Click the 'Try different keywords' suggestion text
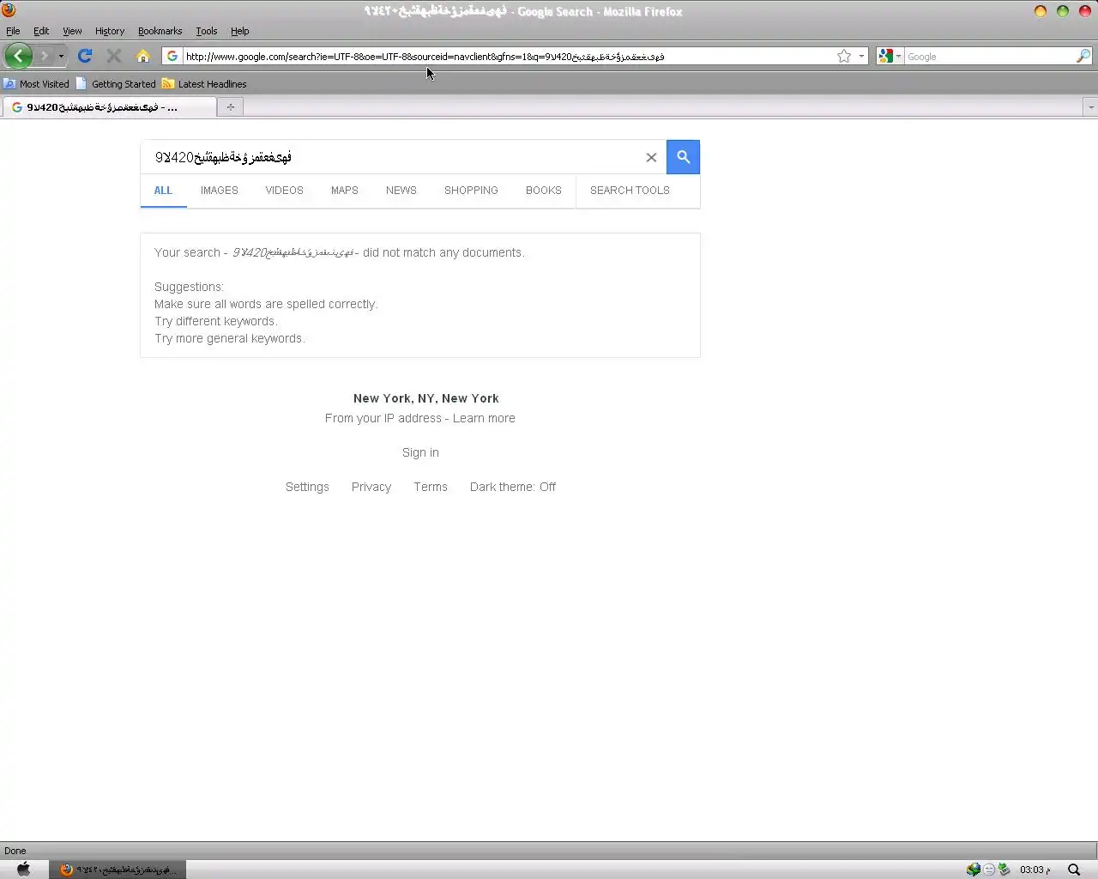This screenshot has height=879, width=1098. click(216, 321)
